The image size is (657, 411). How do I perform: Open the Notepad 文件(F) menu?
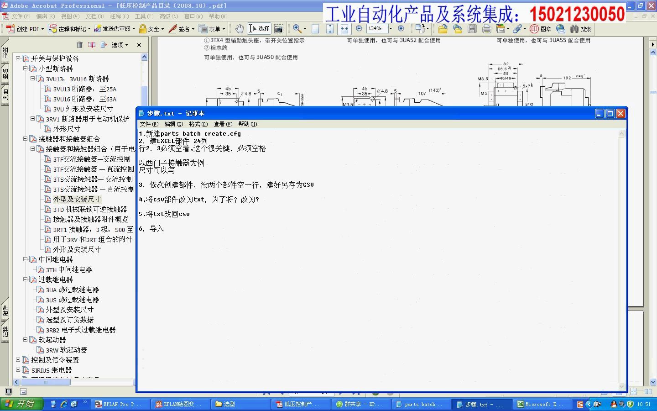click(149, 124)
